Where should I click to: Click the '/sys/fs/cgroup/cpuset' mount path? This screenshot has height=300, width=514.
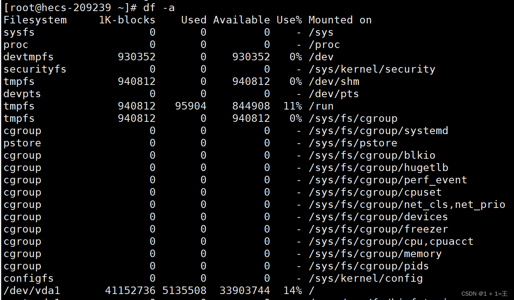[x=375, y=192]
